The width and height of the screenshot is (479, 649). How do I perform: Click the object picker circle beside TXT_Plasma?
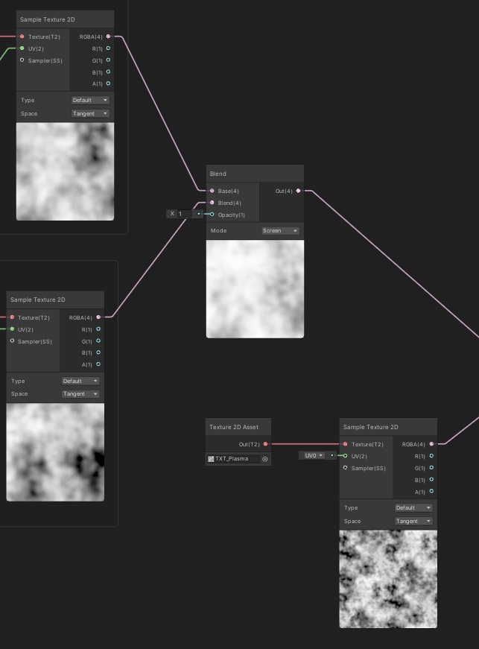(x=264, y=459)
